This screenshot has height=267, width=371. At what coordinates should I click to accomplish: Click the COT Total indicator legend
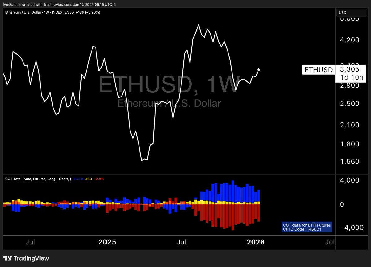(38, 179)
